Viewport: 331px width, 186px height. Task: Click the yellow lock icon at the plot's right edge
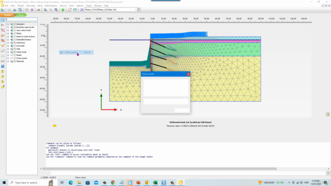coord(327,114)
